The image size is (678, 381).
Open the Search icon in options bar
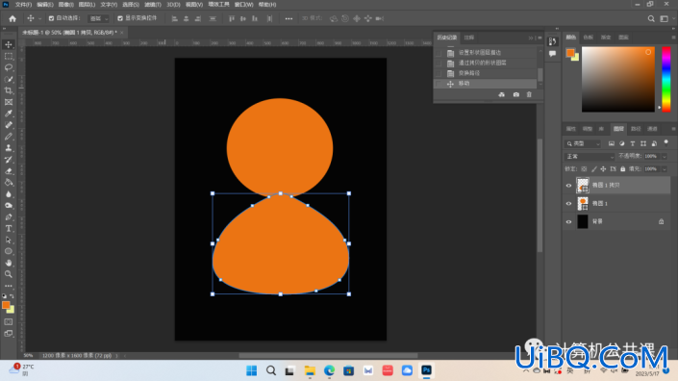pyautogui.click(x=651, y=18)
